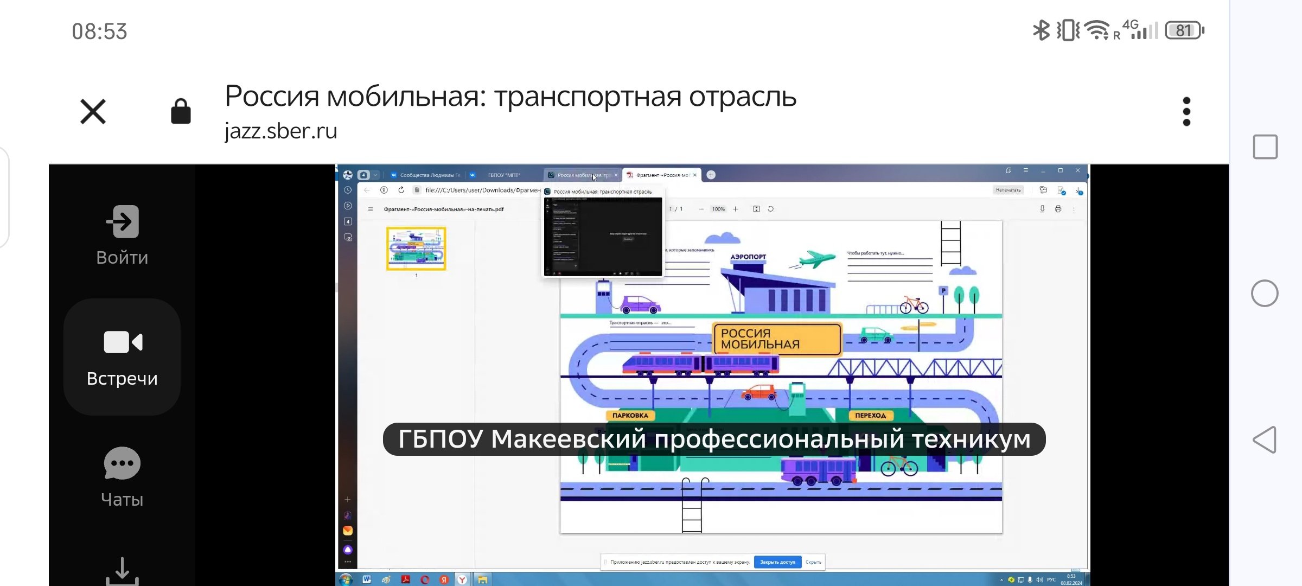Rotate the PDF with rotate icon
The image size is (1302, 586).
click(x=770, y=209)
